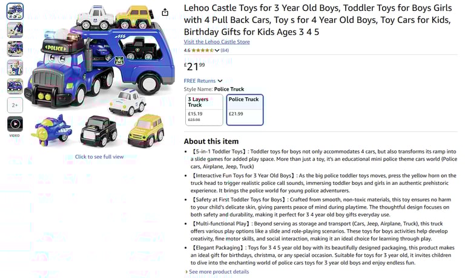Click the £21.99 price display
The height and width of the screenshot is (278, 465).
[194, 66]
